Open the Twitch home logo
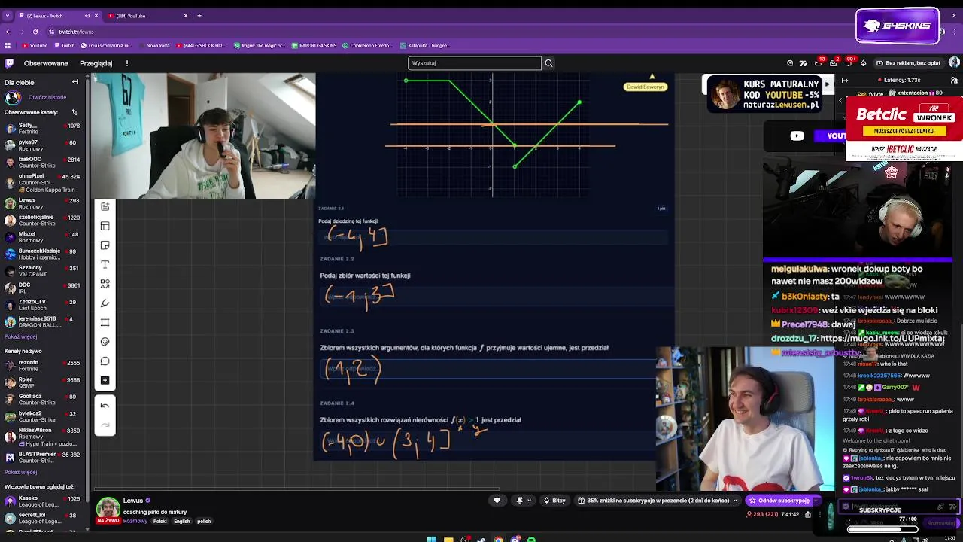The height and width of the screenshot is (542, 963). [9, 63]
